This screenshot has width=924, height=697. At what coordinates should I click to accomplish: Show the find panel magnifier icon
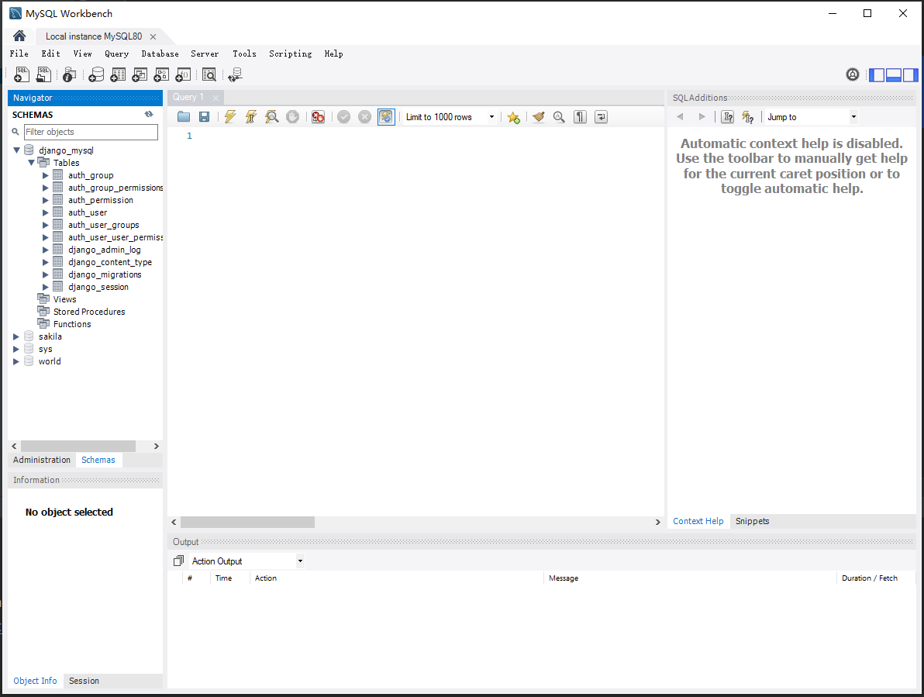click(559, 116)
